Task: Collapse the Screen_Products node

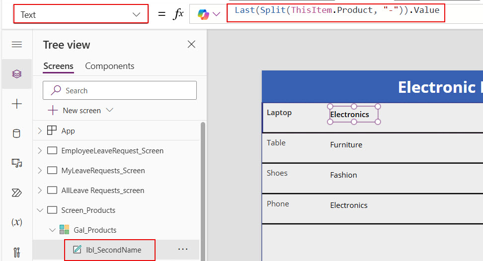Action: (x=40, y=210)
